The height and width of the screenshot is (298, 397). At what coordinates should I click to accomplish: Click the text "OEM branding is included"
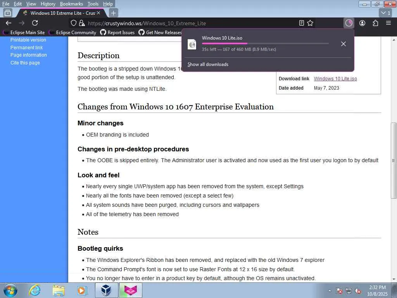click(117, 135)
